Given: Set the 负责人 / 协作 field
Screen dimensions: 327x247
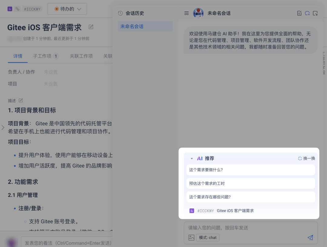Looking at the screenshot, I should tap(51, 72).
